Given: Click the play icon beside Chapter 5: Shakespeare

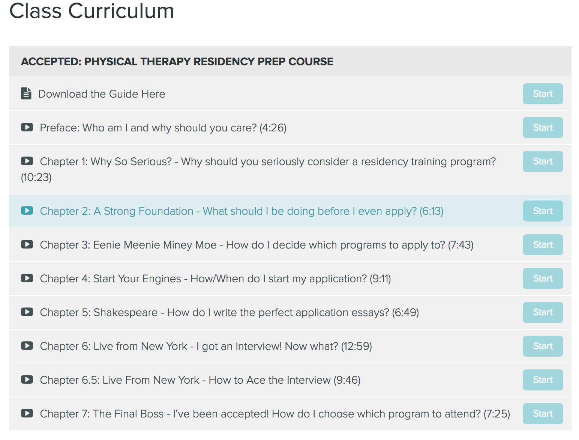Looking at the screenshot, I should click(27, 312).
